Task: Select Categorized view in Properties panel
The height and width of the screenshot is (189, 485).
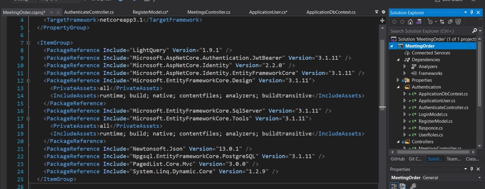Action: (394, 186)
